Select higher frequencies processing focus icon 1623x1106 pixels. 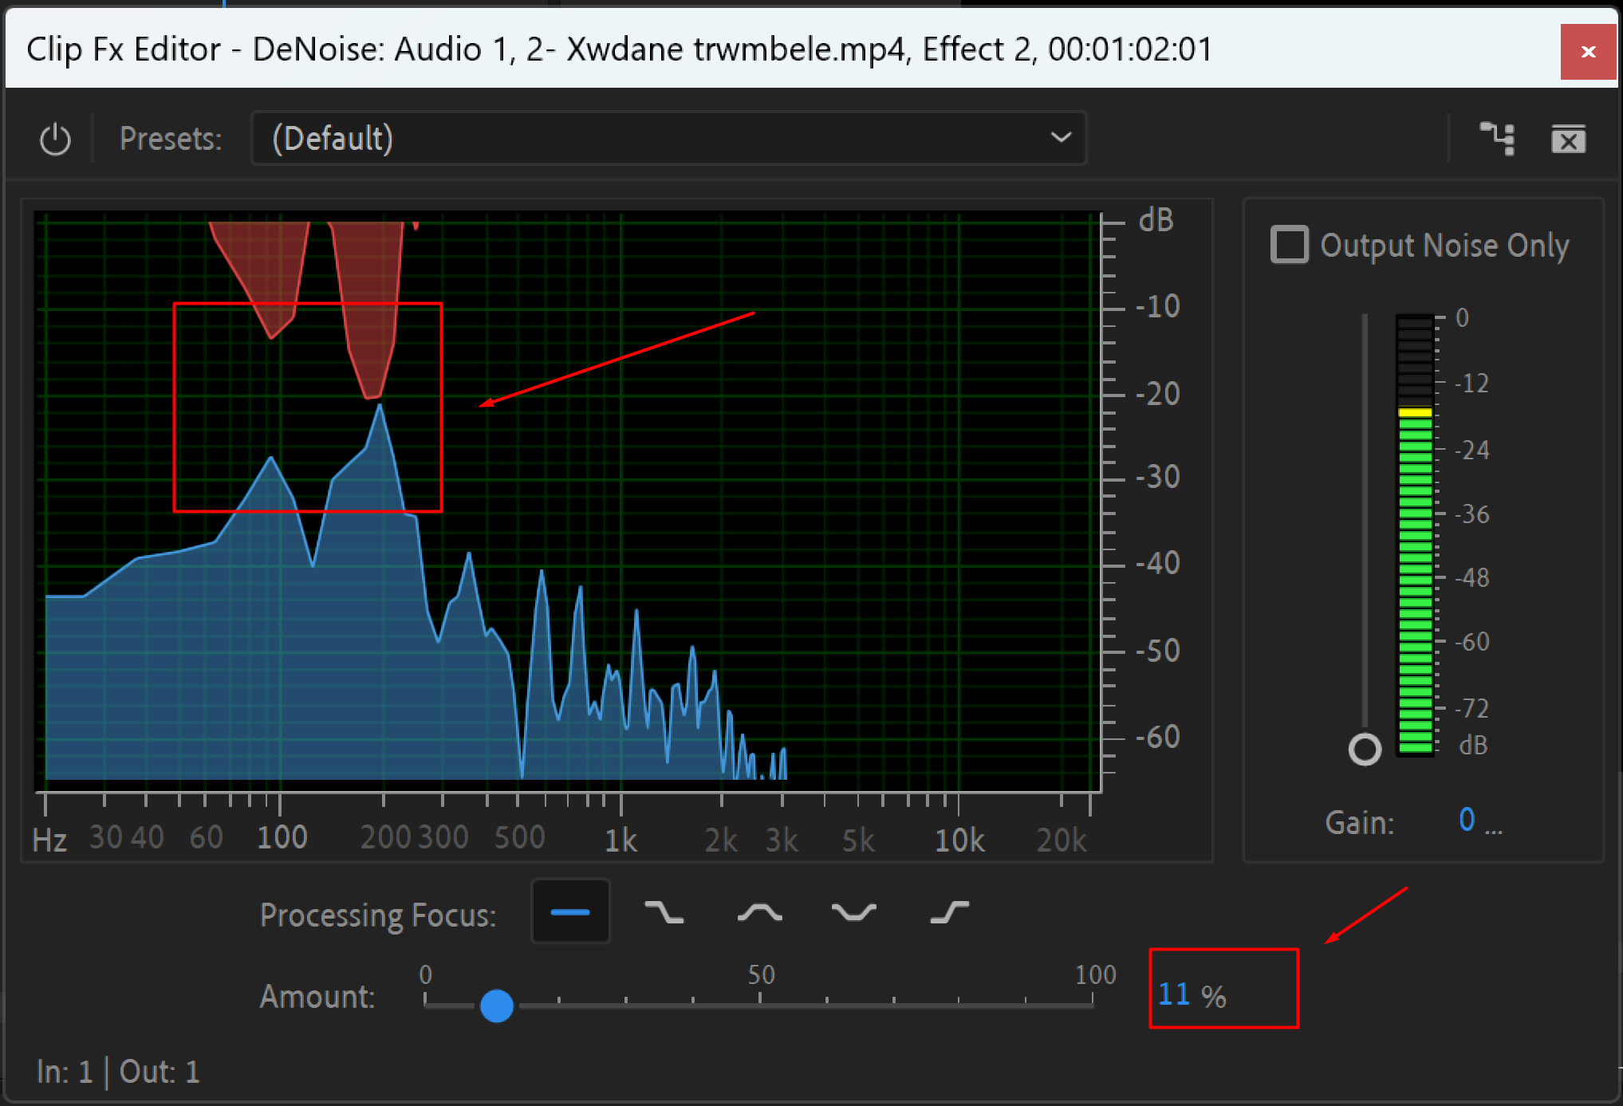949,912
